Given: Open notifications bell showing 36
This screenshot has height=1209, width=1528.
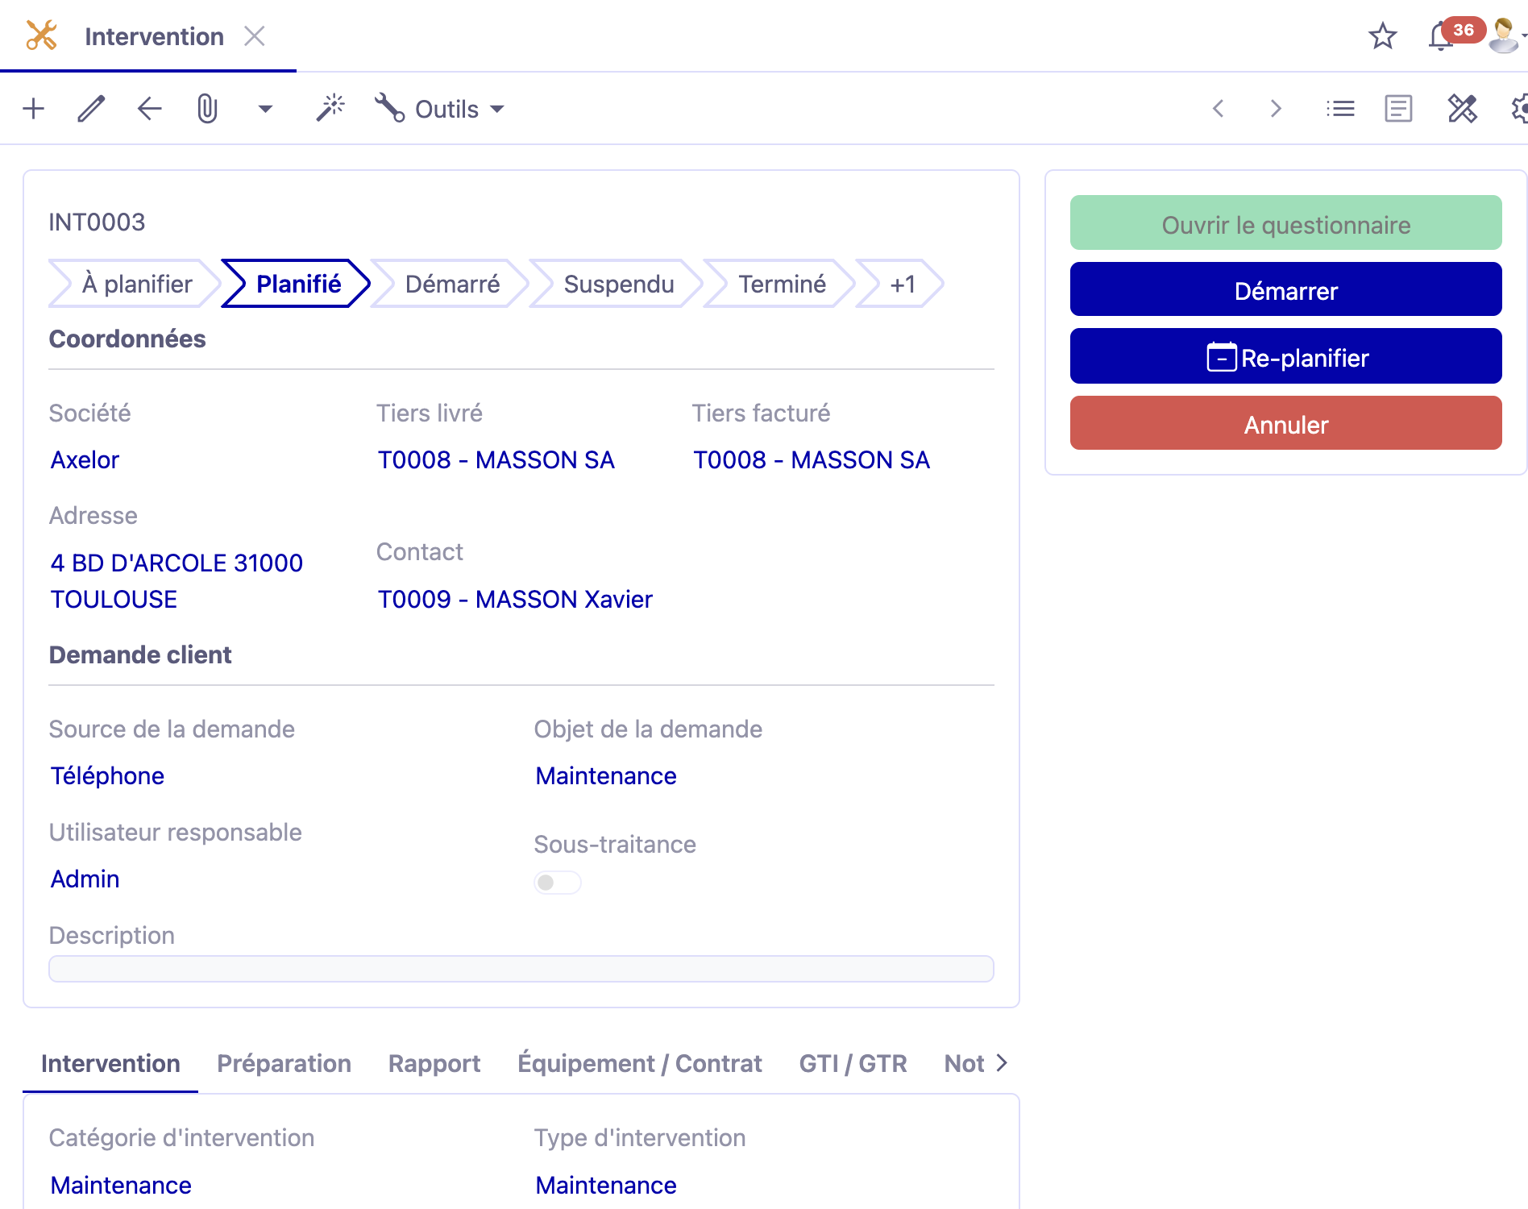Looking at the screenshot, I should [1440, 37].
